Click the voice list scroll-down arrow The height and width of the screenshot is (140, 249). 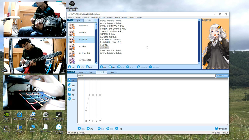96,63
